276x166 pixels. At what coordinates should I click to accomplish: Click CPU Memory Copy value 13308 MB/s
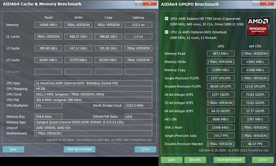255,70
